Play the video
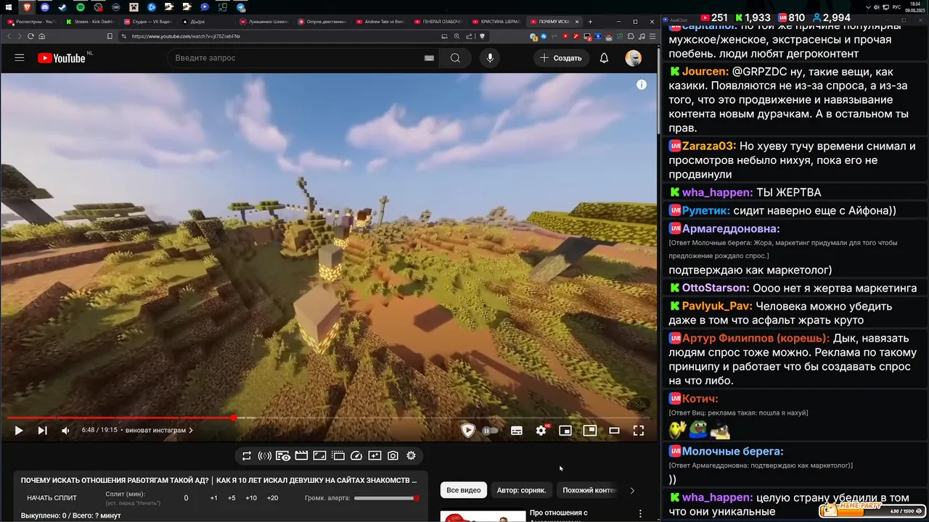Viewport: 929px width, 522px height. pos(19,431)
